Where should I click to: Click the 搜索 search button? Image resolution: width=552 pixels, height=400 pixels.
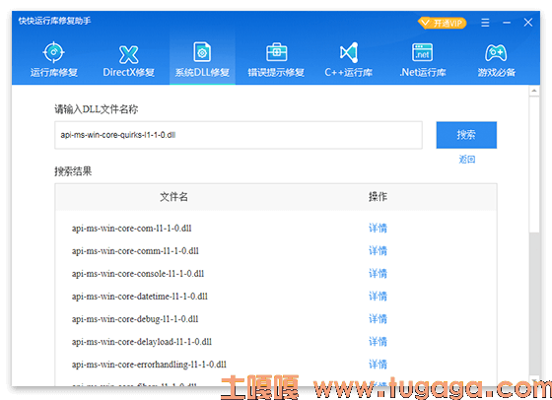coord(466,135)
